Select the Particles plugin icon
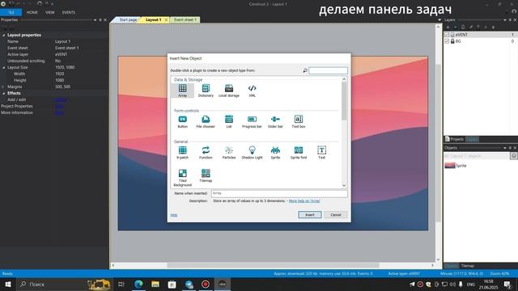 (x=229, y=150)
